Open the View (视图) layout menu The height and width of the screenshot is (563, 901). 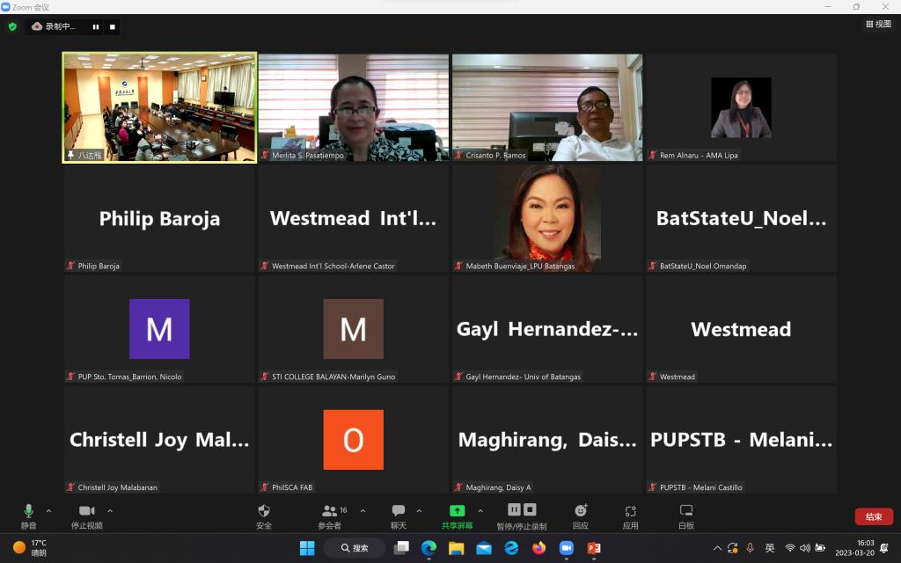(877, 25)
